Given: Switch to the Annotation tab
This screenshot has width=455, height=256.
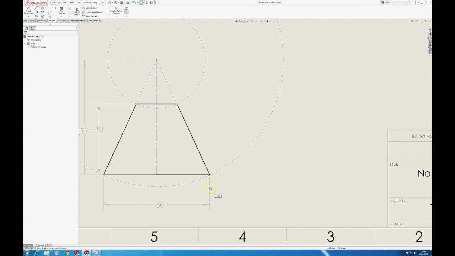Looking at the screenshot, I should pyautogui.click(x=42, y=21).
